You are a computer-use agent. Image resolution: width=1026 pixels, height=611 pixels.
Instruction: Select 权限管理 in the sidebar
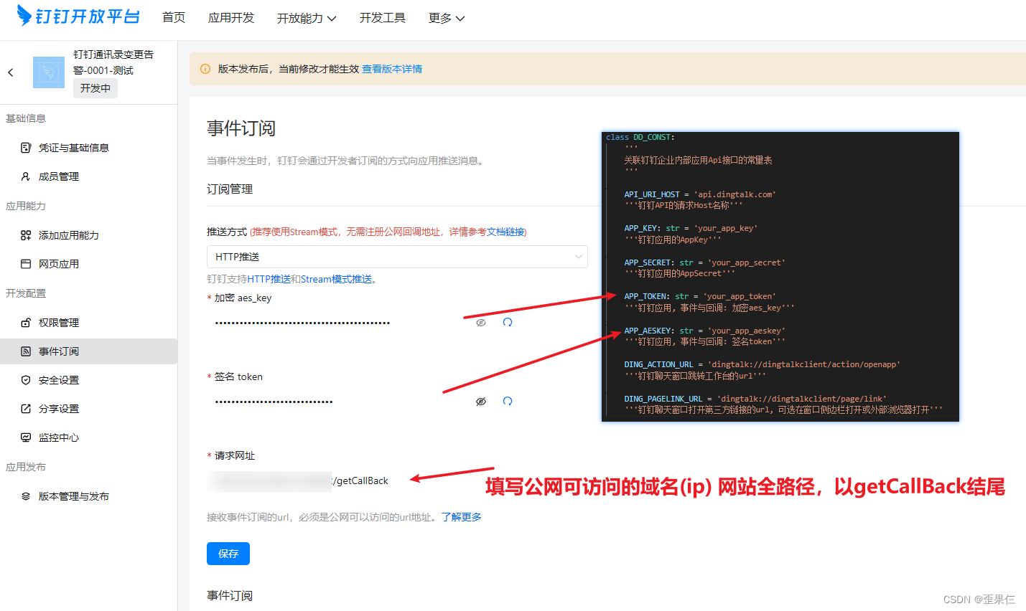(x=89, y=323)
